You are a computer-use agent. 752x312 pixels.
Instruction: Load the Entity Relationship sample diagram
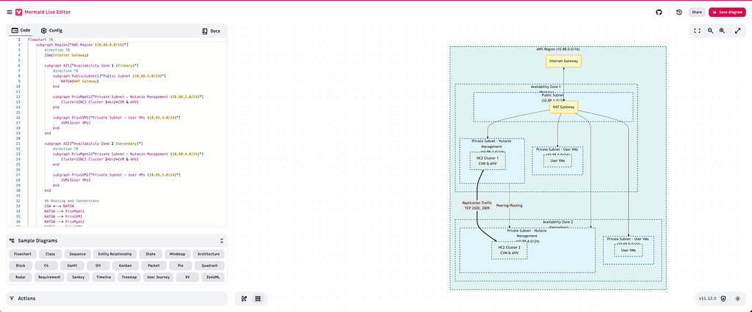coord(115,254)
